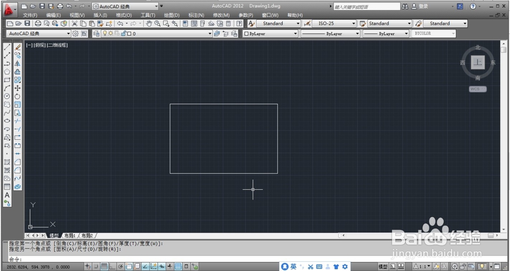Select the Hatch tool
The height and width of the screenshot is (271, 510).
(x=7, y=162)
